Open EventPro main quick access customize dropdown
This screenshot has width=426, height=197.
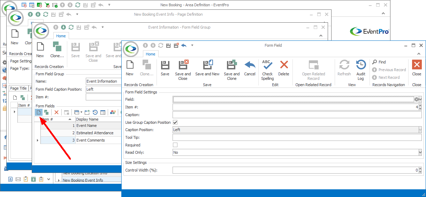109,5
